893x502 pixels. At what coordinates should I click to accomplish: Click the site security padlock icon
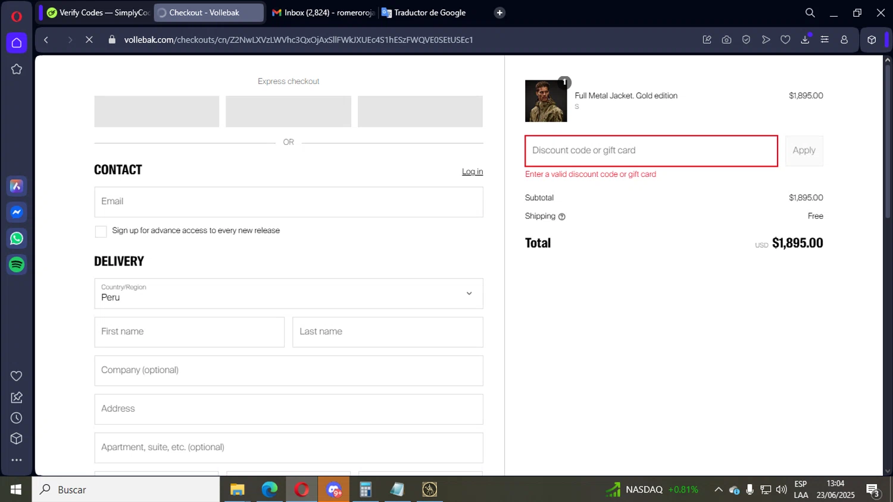pos(112,40)
